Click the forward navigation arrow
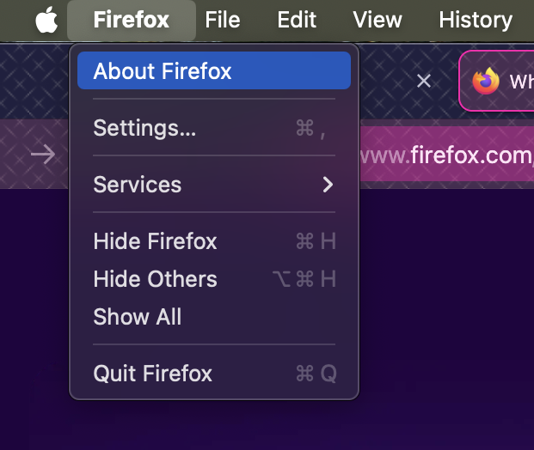Viewport: 534px width, 450px height. click(43, 155)
